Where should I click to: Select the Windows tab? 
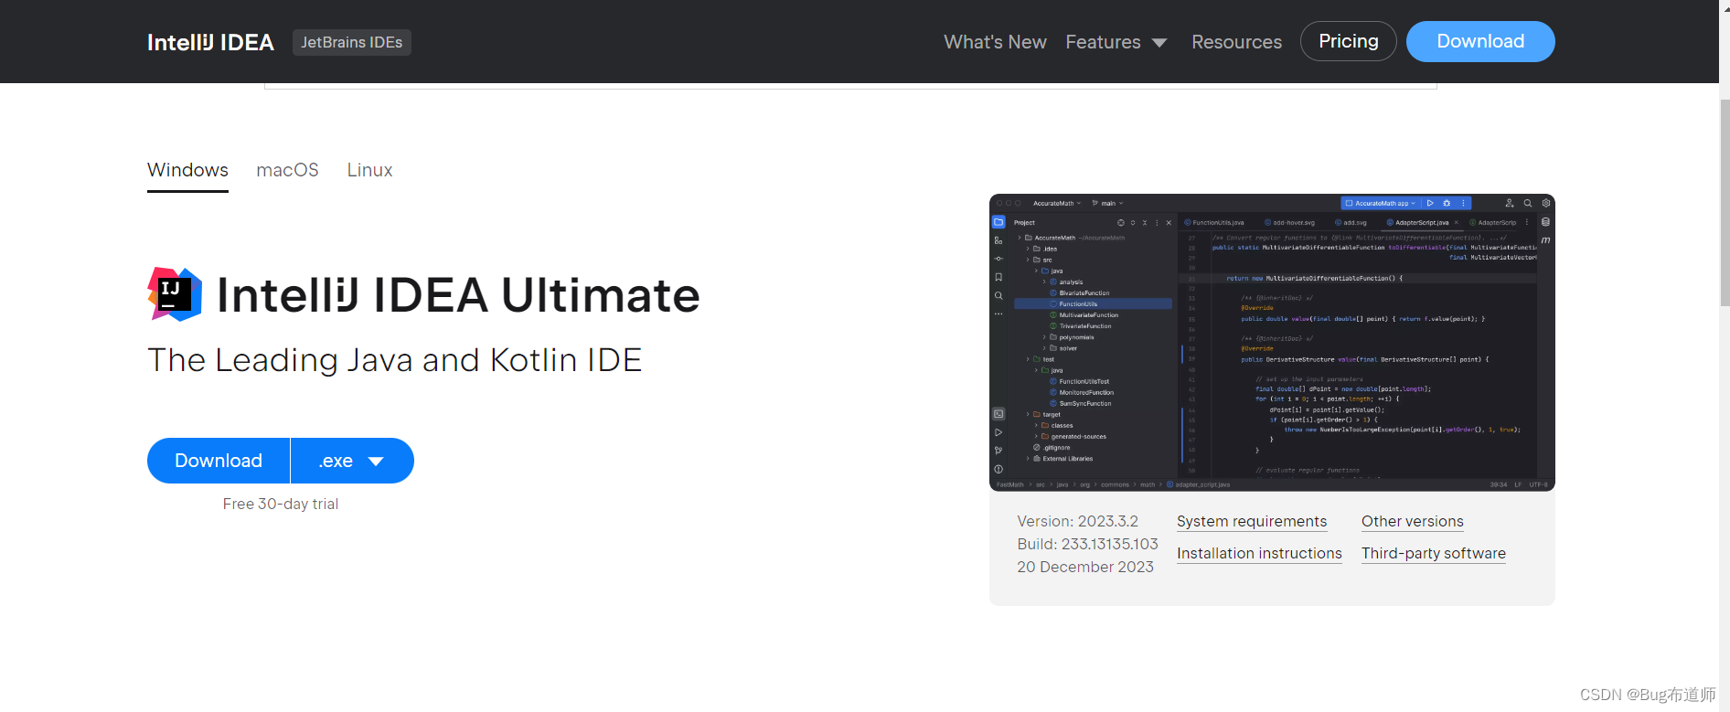[x=187, y=170]
